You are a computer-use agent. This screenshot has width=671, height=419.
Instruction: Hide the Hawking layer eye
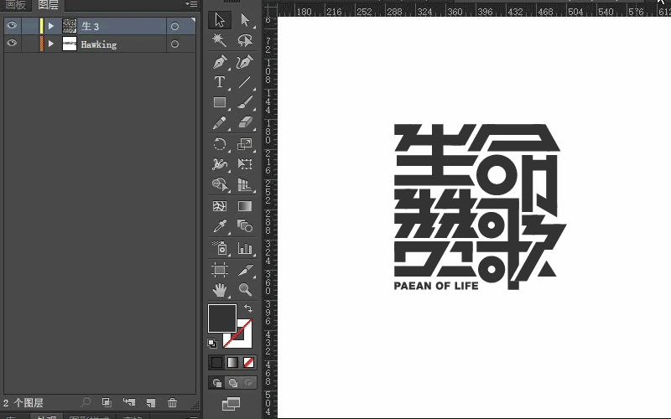coord(12,44)
